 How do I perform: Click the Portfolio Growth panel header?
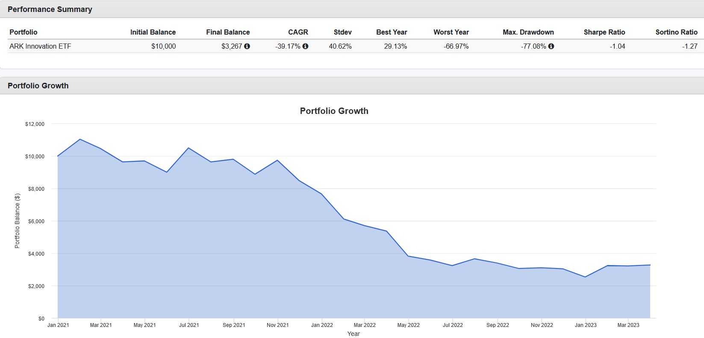[352, 85]
